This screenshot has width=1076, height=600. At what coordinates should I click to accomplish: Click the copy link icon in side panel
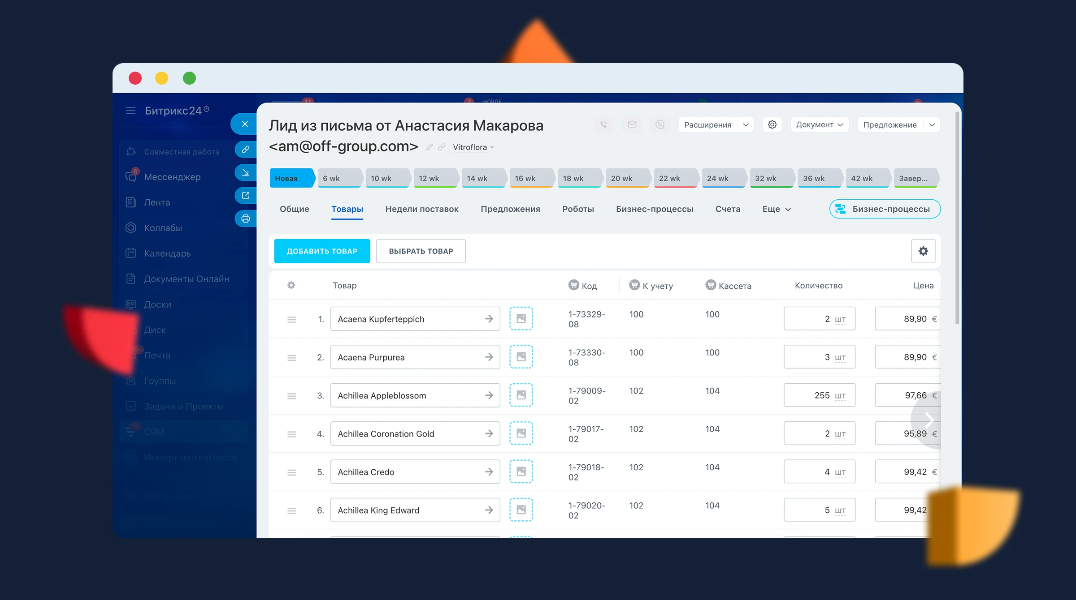pos(245,150)
